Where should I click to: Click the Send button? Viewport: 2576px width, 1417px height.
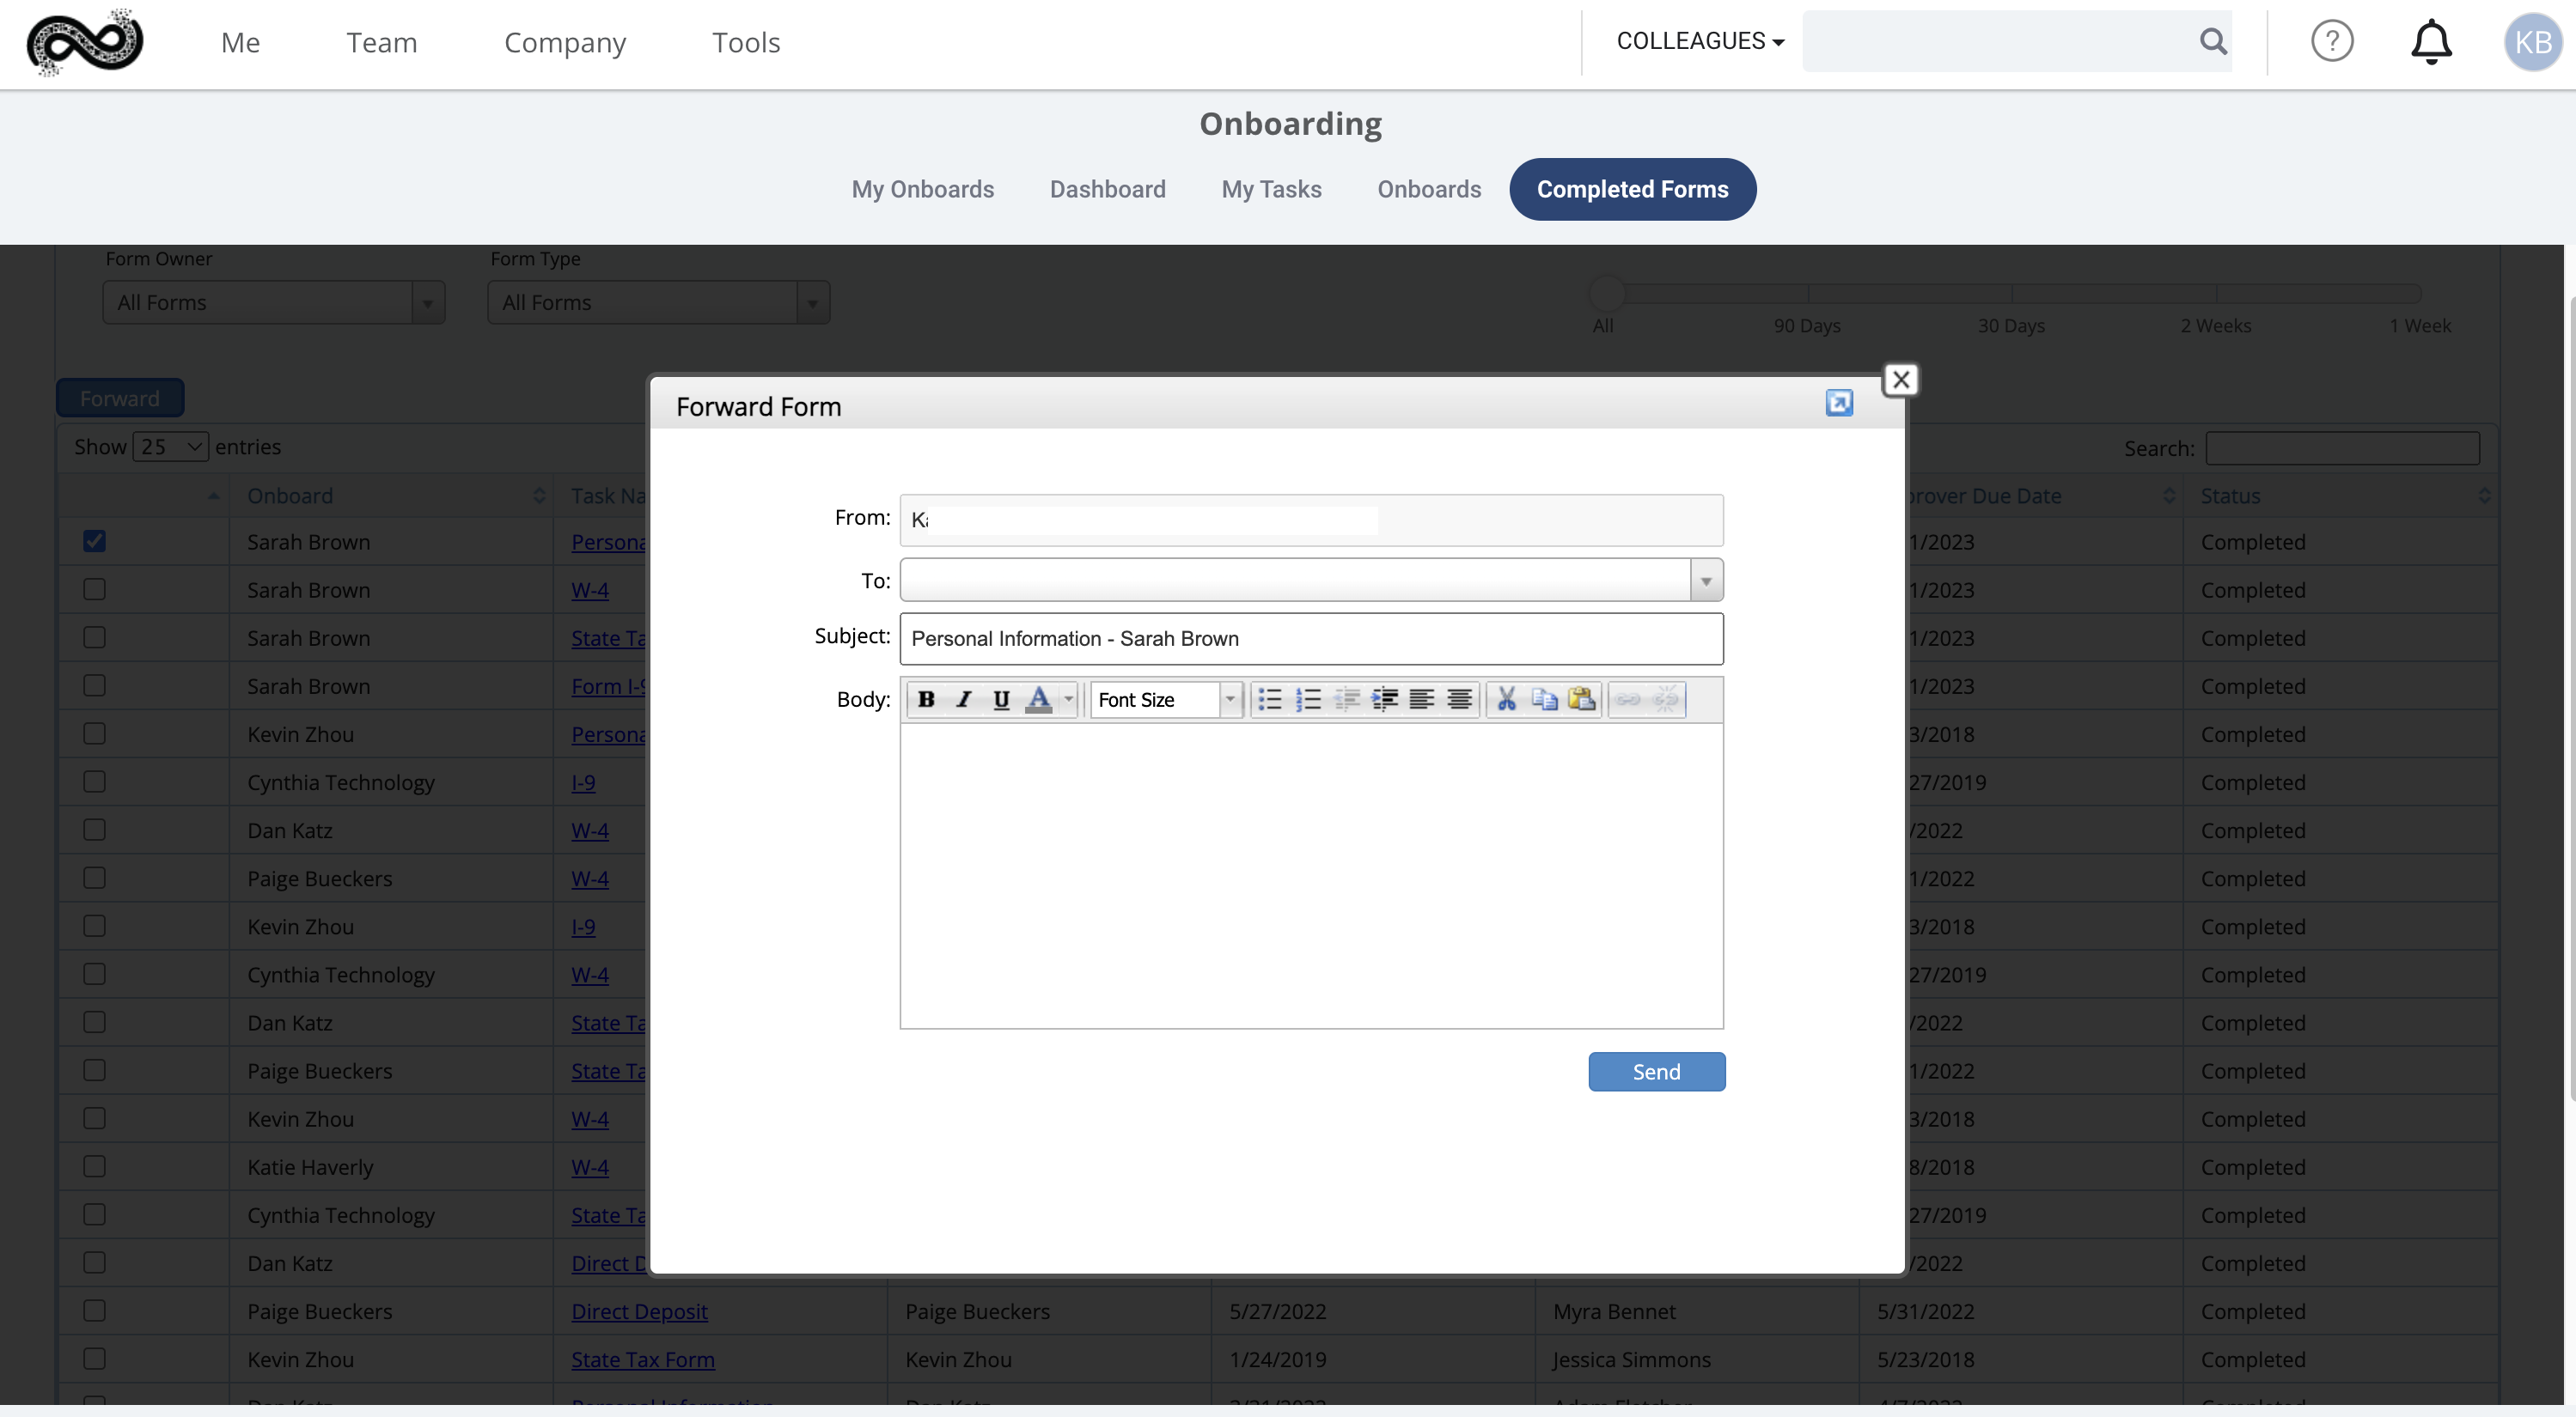click(x=1656, y=1073)
